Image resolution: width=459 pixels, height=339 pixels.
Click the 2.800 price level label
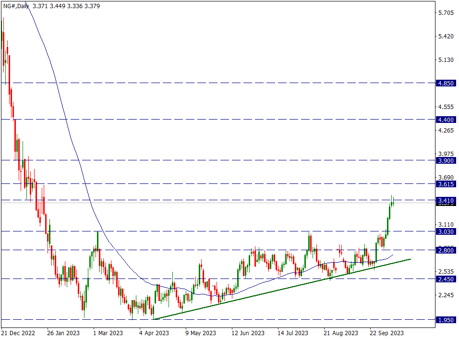point(446,250)
